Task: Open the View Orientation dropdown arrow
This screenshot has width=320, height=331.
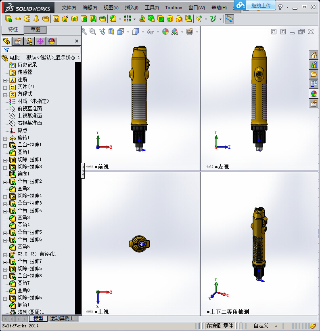Action: (128, 32)
